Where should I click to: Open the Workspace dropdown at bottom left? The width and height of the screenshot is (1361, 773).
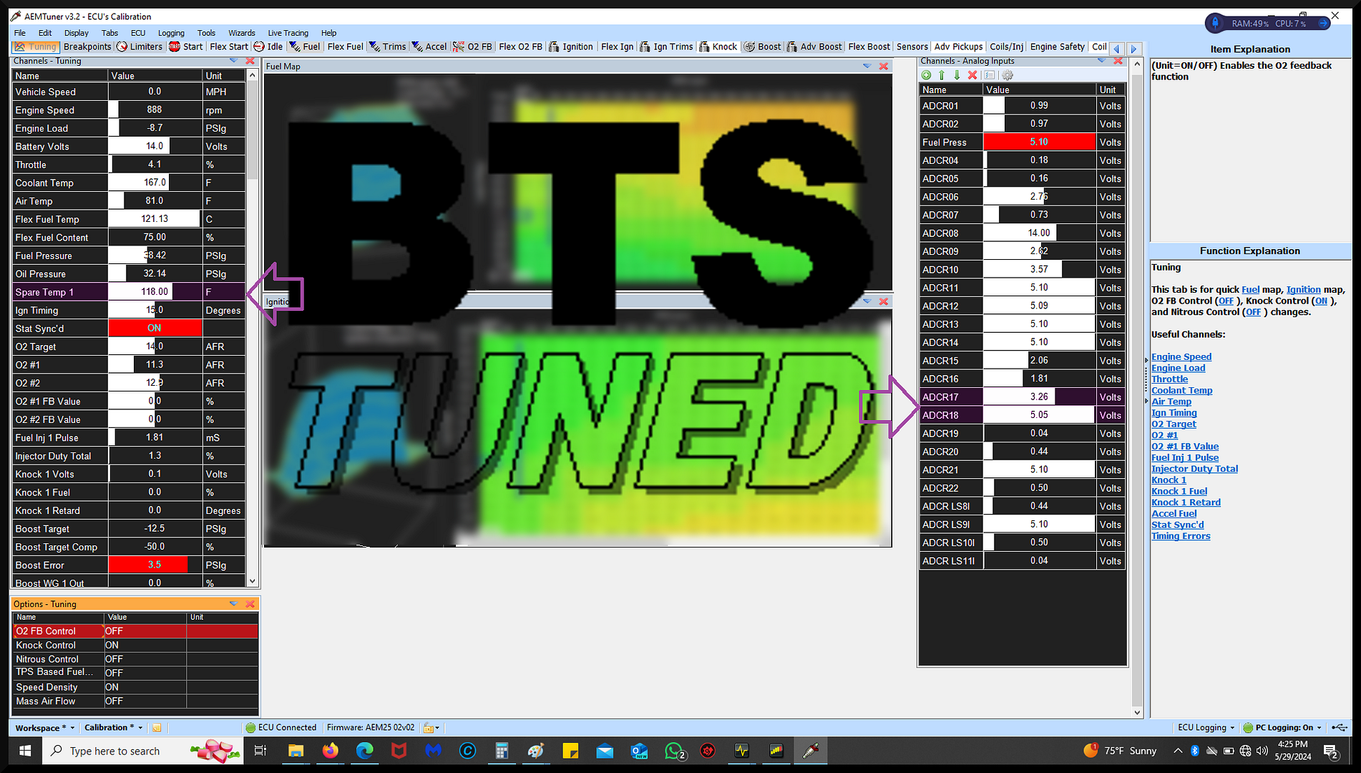(x=44, y=727)
